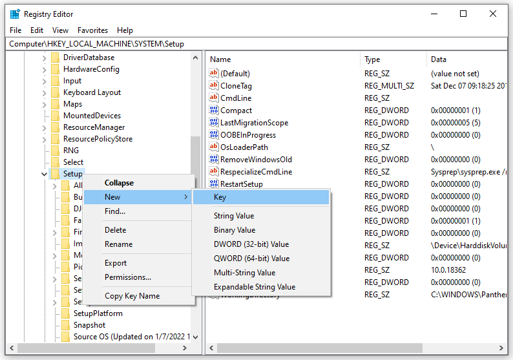The width and height of the screenshot is (513, 360).
Task: Click the RNG folder icon
Action: click(x=56, y=151)
